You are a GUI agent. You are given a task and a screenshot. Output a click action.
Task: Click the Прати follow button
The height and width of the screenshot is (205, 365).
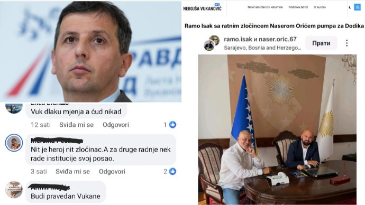[x=321, y=43]
